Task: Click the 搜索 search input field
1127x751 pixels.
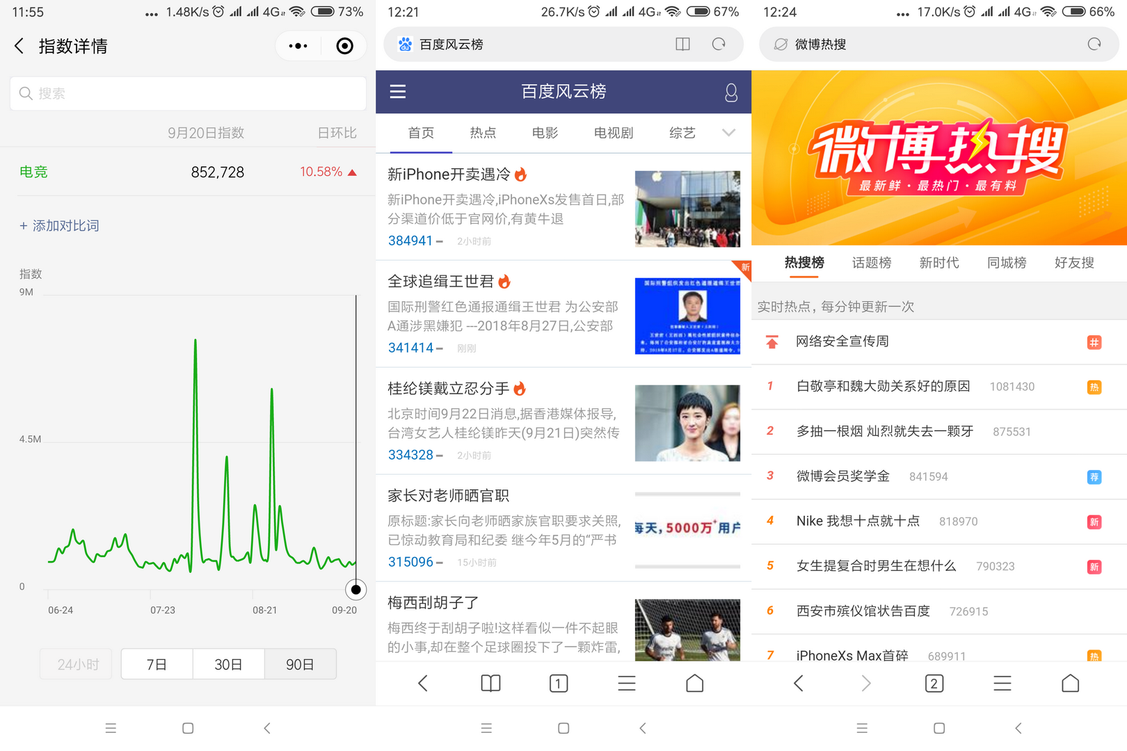Action: pos(188,93)
